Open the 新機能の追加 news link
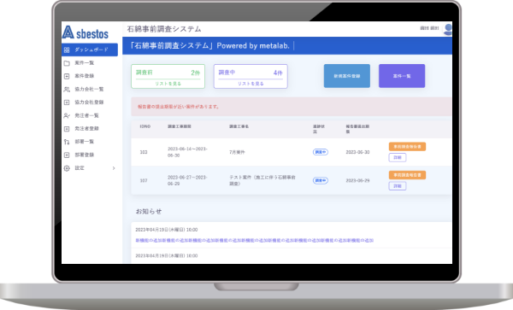Screen dimensions: 513x310 tap(255, 241)
